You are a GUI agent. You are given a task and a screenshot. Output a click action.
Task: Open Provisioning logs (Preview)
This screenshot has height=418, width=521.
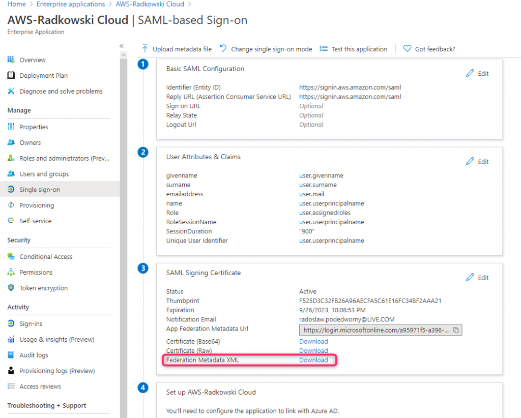[57, 371]
